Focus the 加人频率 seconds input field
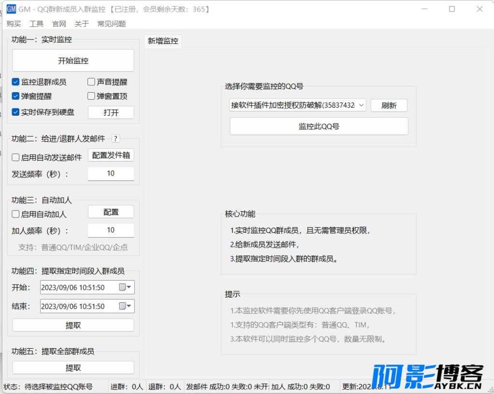The height and width of the screenshot is (394, 494). point(111,230)
